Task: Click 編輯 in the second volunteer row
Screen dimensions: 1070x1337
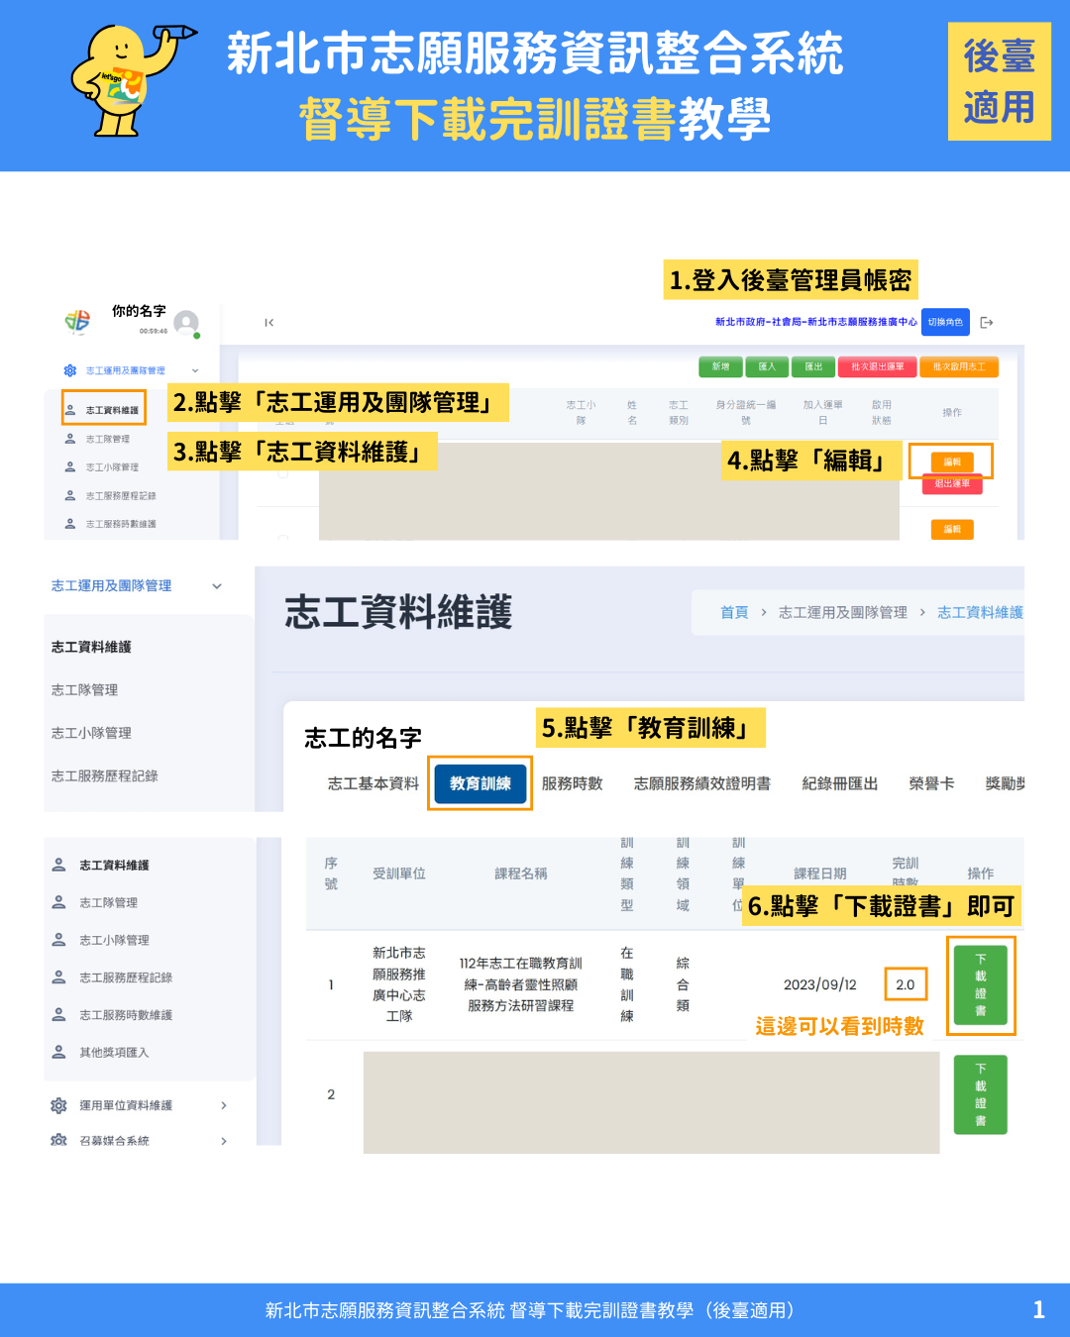Action: (x=952, y=529)
